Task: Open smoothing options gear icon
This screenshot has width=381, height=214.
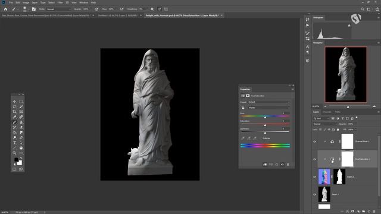Action: tap(152, 9)
